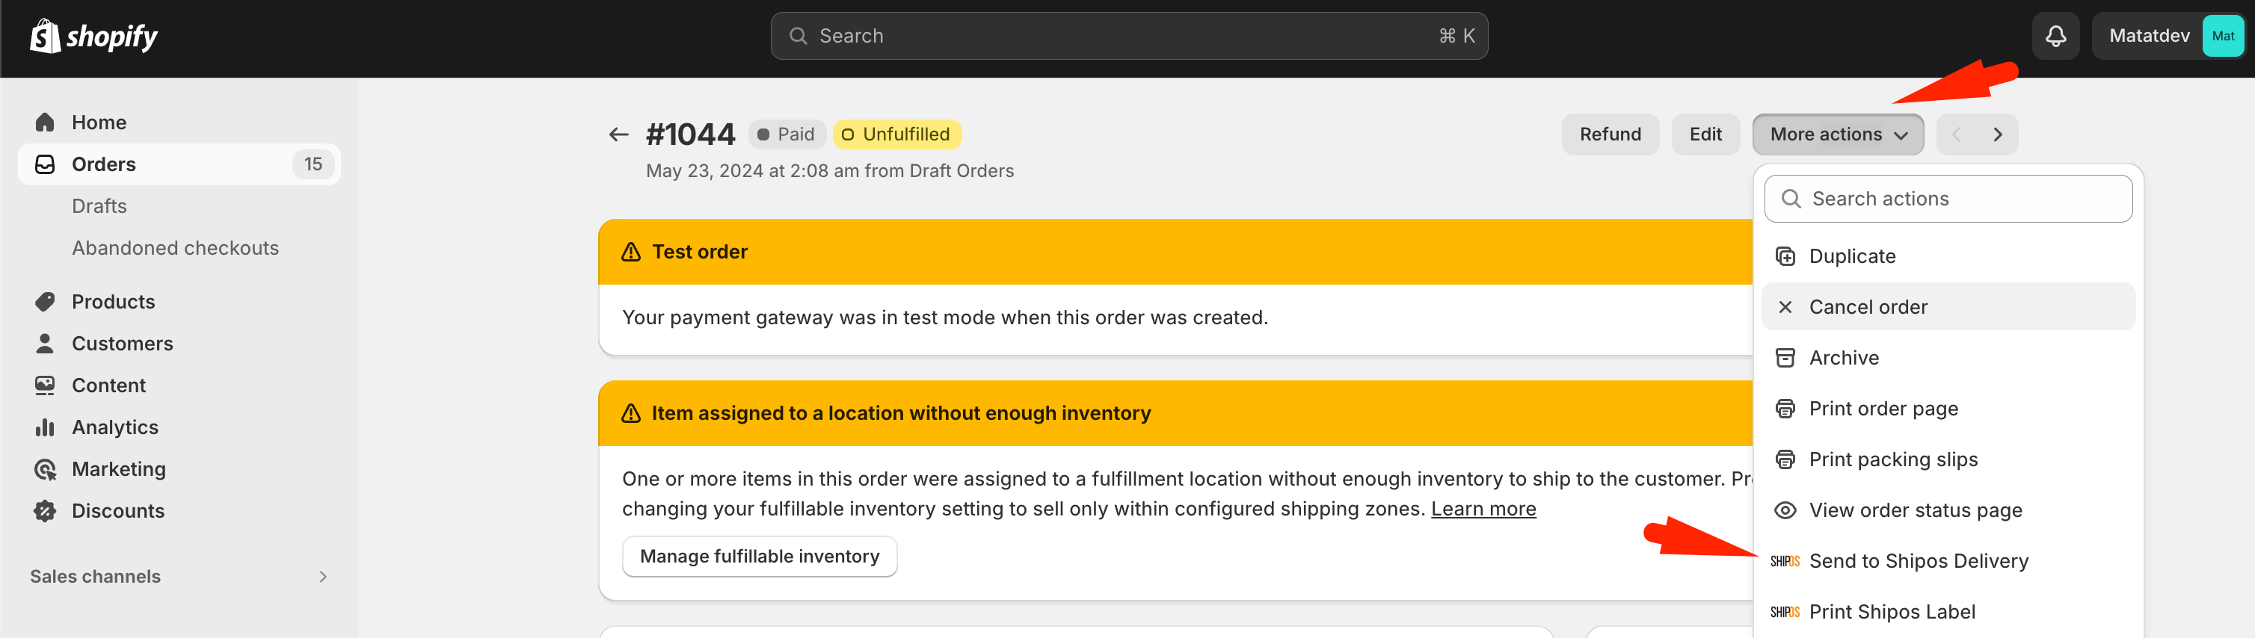Open the Learn more link
Image resolution: width=2255 pixels, height=638 pixels.
tap(1483, 509)
